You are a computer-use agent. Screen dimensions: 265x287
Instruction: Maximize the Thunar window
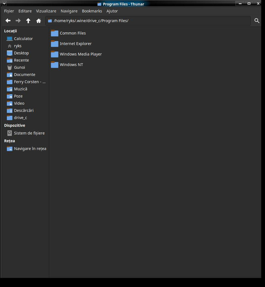tap(249, 4)
